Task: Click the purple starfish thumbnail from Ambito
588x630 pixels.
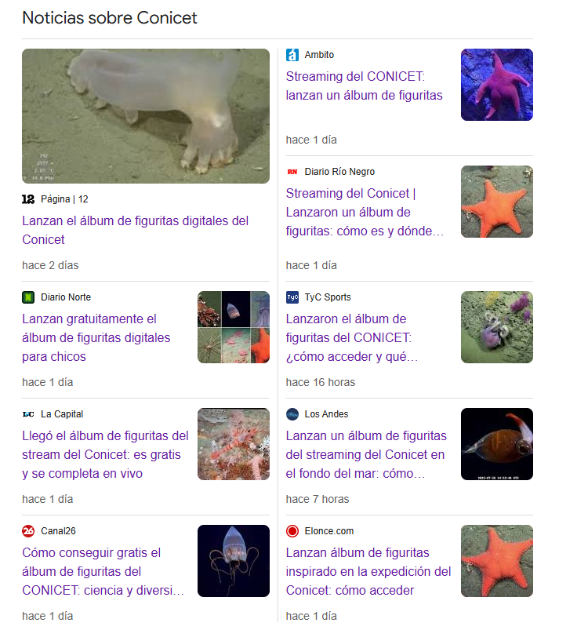Action: (x=497, y=85)
